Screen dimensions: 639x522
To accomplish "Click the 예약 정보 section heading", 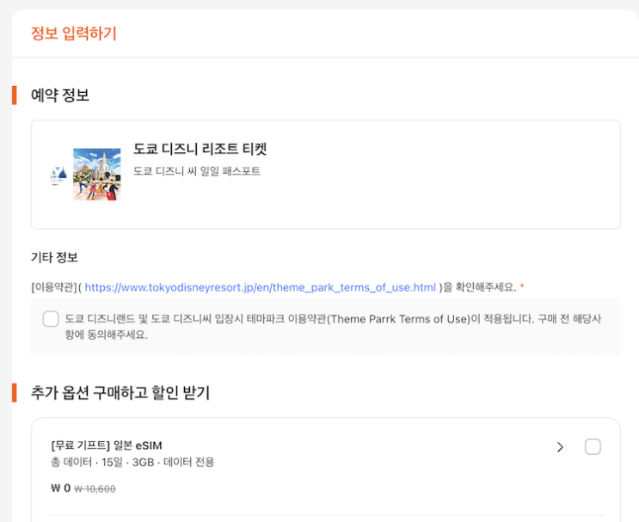I will (60, 95).
